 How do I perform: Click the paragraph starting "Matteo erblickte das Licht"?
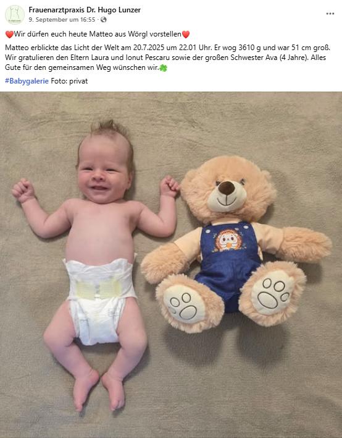tap(167, 58)
